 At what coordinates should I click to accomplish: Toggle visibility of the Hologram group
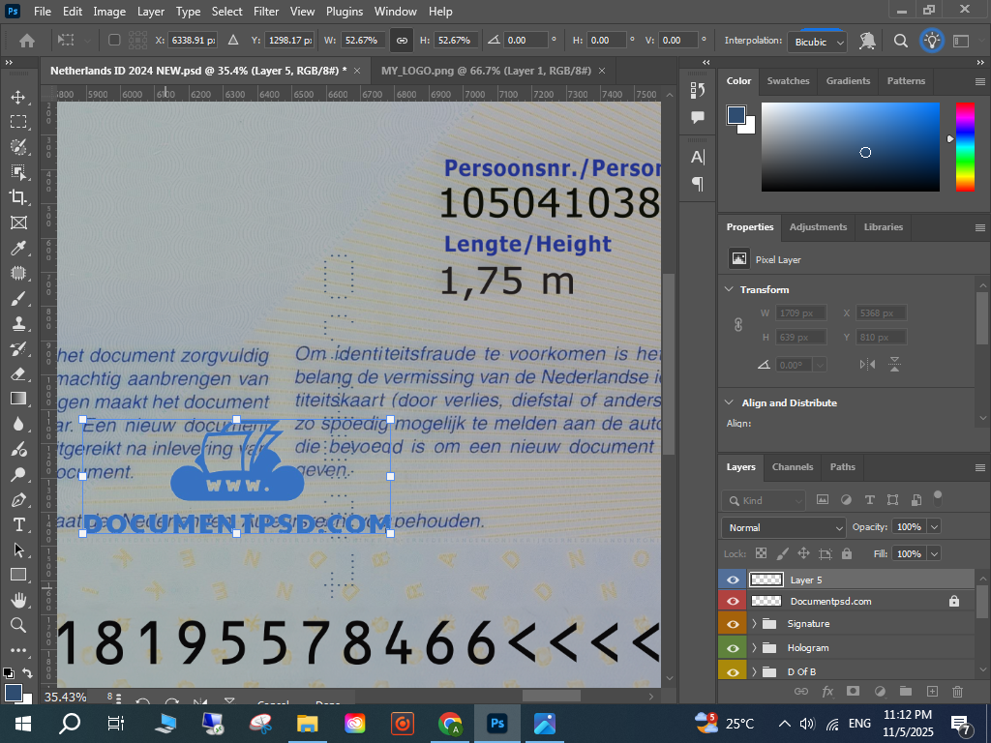tap(733, 647)
